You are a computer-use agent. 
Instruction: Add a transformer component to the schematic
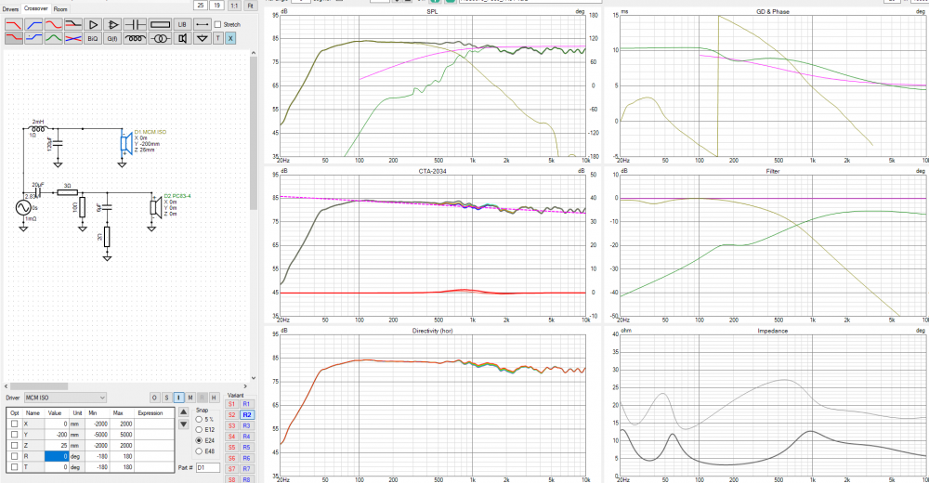tap(160, 38)
